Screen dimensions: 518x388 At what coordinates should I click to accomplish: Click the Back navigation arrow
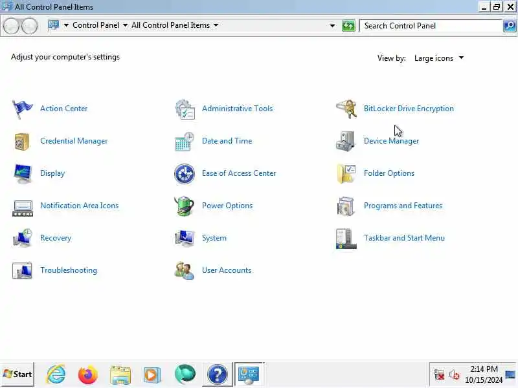[x=11, y=26]
